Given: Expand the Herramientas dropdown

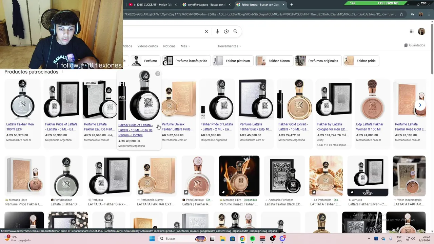Looking at the screenshot, I should [x=230, y=46].
